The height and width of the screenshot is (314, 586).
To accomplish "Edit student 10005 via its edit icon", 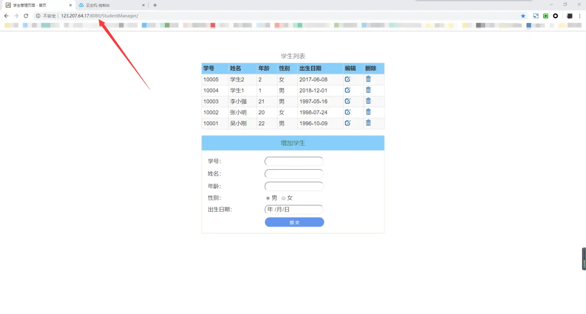I will (x=348, y=79).
